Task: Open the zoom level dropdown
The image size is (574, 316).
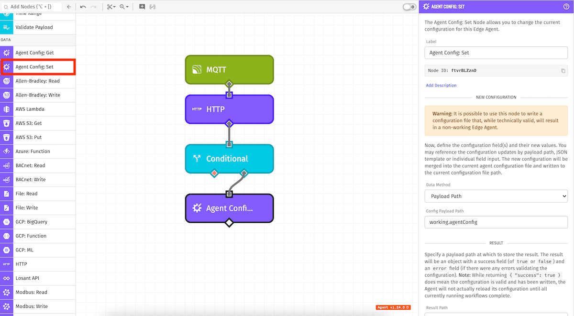Action: [124, 7]
